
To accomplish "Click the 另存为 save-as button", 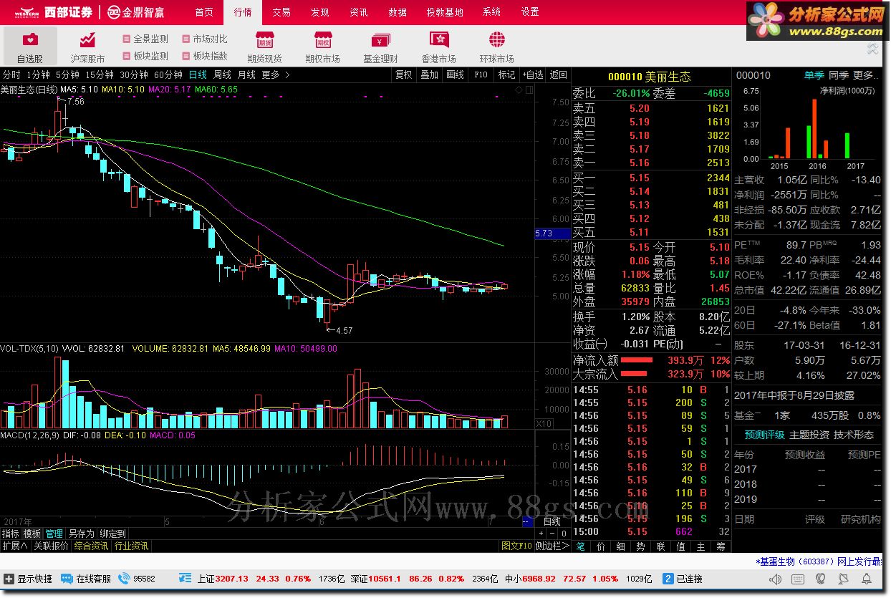I will point(81,534).
